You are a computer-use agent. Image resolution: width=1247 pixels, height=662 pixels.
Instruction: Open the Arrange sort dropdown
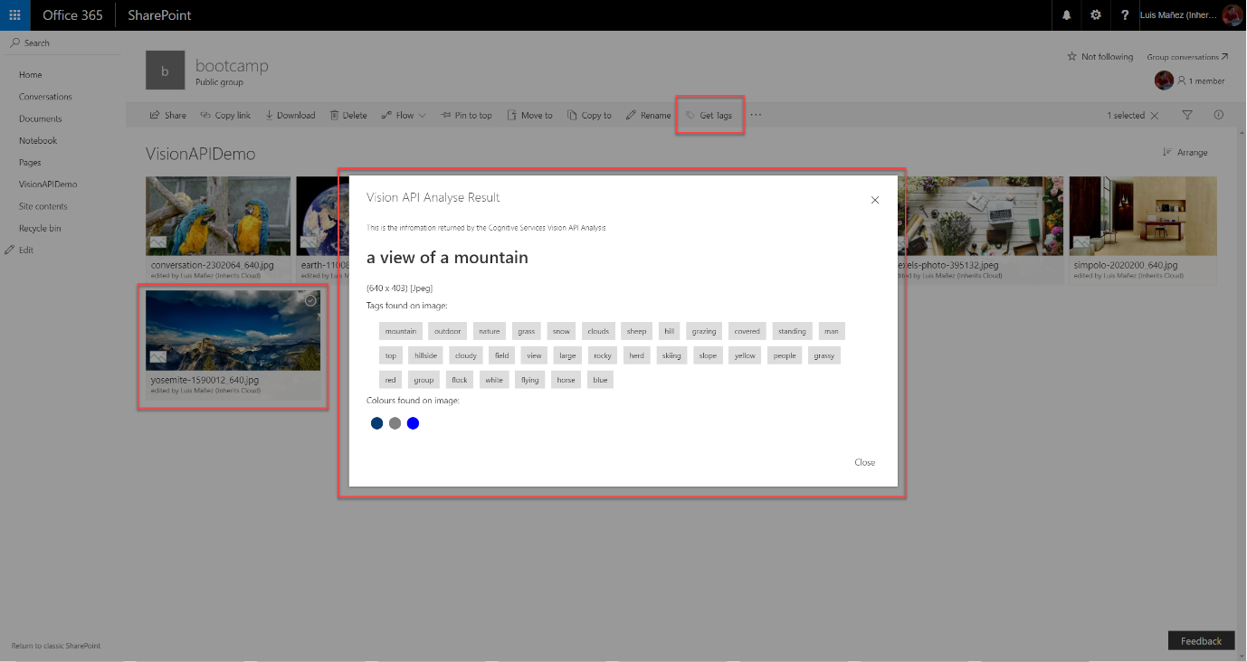click(1185, 152)
